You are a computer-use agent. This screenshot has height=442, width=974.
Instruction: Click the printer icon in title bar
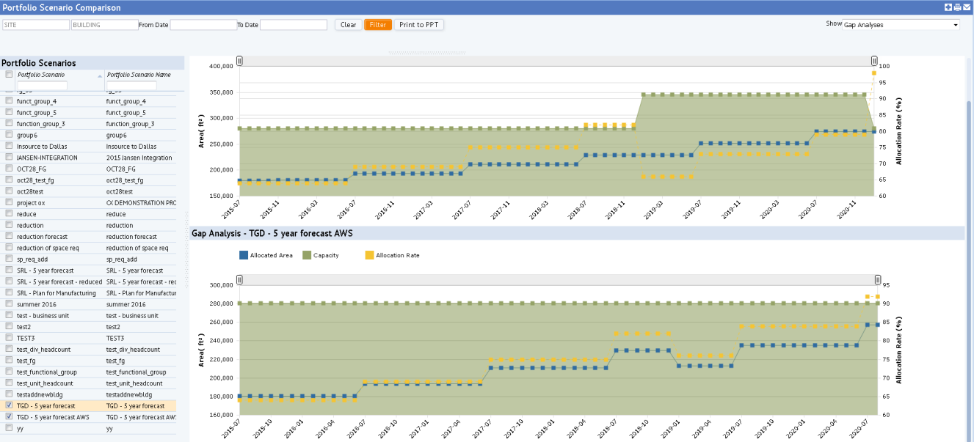[x=958, y=7]
